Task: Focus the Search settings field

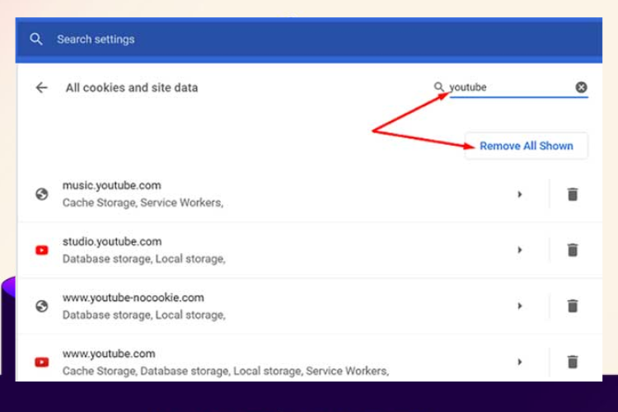Action: pyautogui.click(x=309, y=39)
